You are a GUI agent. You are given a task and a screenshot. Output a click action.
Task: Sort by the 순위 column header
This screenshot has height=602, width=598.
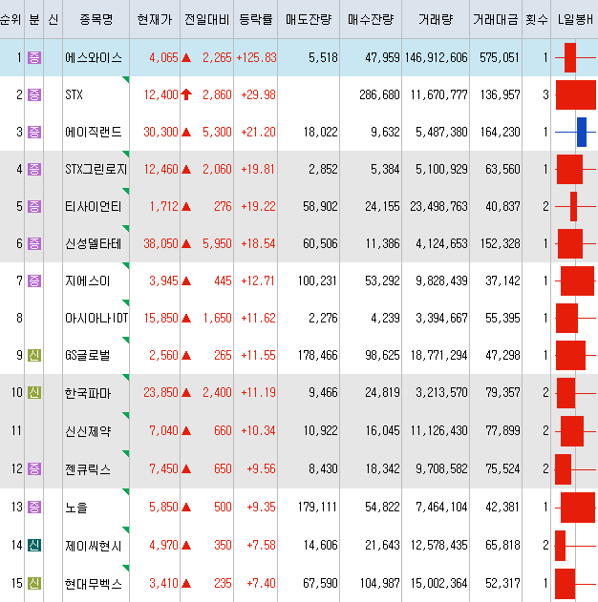click(11, 19)
